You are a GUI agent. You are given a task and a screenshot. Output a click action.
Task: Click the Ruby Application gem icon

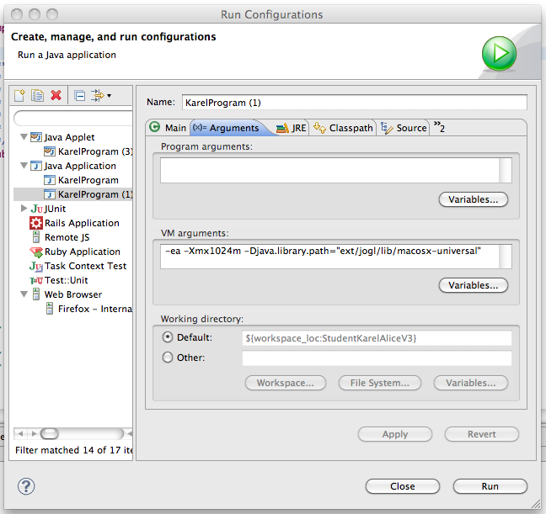pyautogui.click(x=36, y=252)
